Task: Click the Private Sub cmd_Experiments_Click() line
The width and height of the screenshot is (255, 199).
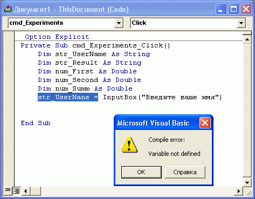Action: coord(95,45)
